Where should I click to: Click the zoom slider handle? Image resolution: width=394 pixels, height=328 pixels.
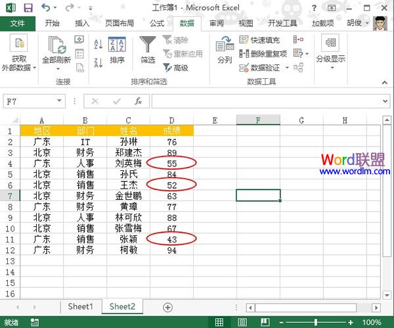(316, 322)
